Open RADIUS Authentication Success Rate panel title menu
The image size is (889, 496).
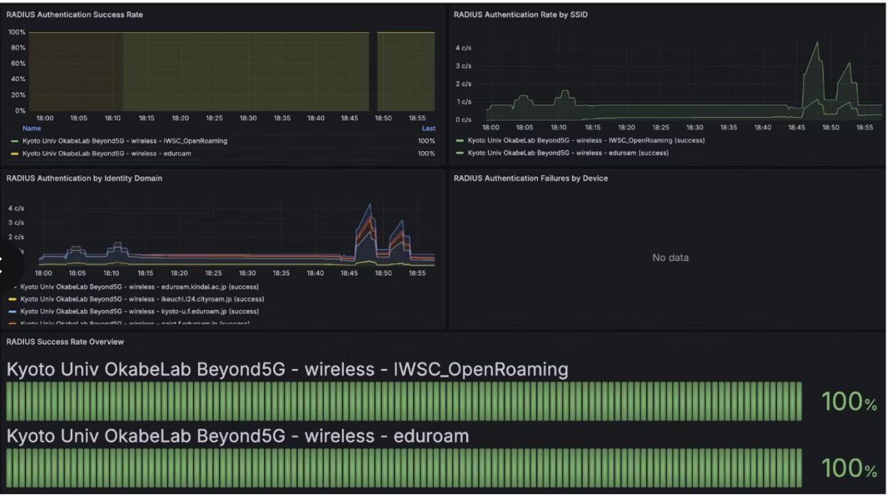tap(74, 15)
